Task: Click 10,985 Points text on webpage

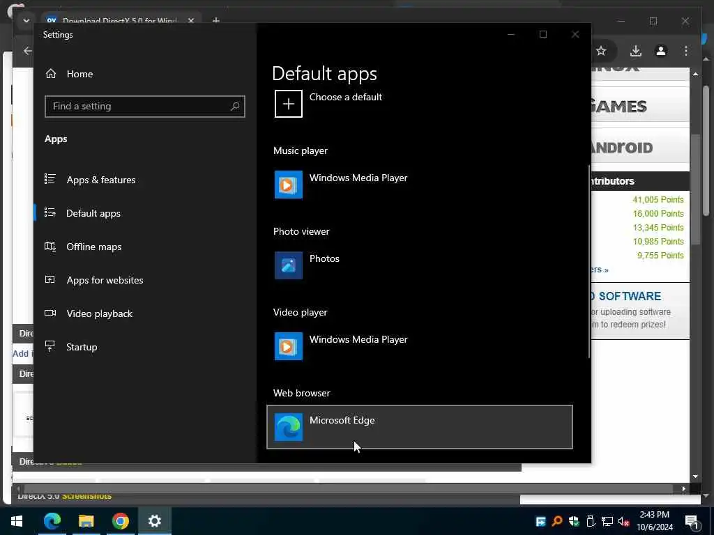Action: click(x=658, y=241)
